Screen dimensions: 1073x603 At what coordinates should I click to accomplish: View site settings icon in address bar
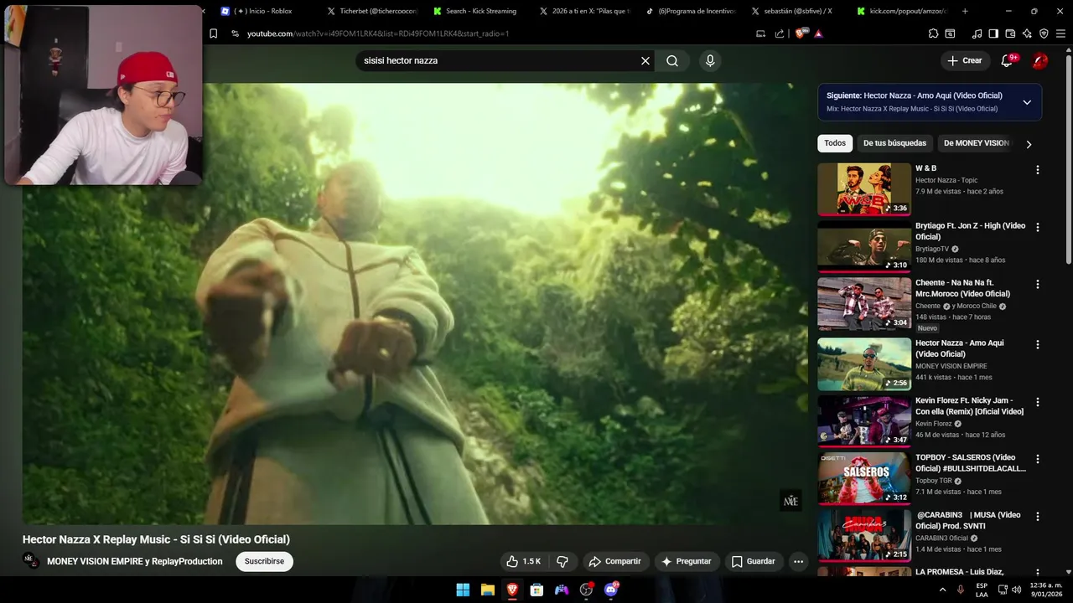click(235, 33)
